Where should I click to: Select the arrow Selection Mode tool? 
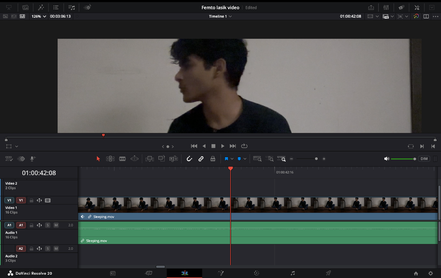pyautogui.click(x=98, y=158)
